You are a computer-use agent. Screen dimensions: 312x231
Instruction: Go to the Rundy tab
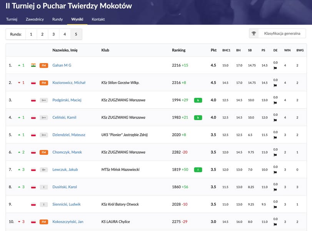click(x=57, y=19)
